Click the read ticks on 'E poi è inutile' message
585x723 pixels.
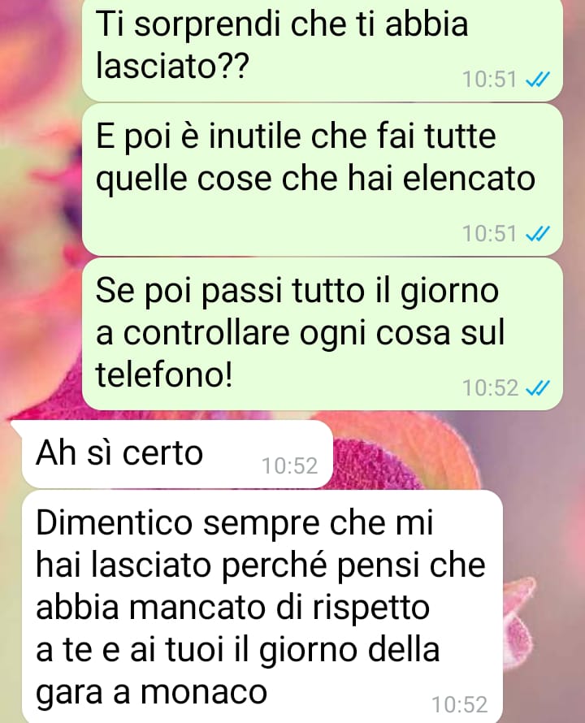[x=538, y=234]
